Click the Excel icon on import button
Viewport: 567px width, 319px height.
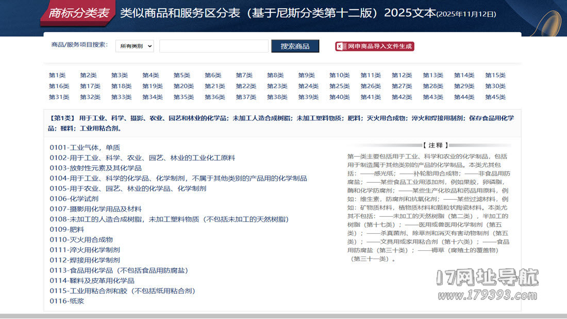click(341, 46)
